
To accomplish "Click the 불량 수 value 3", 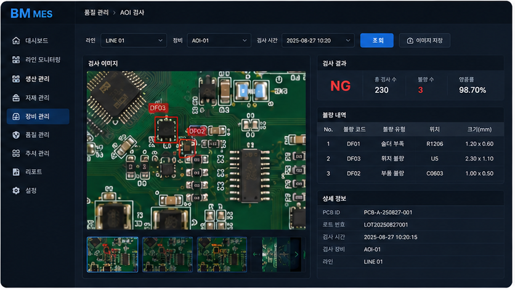I will [x=420, y=91].
